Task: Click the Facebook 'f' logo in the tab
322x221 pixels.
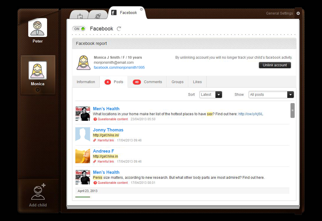Action: (x=114, y=13)
